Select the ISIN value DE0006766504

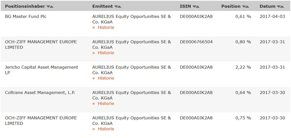[x=196, y=42]
